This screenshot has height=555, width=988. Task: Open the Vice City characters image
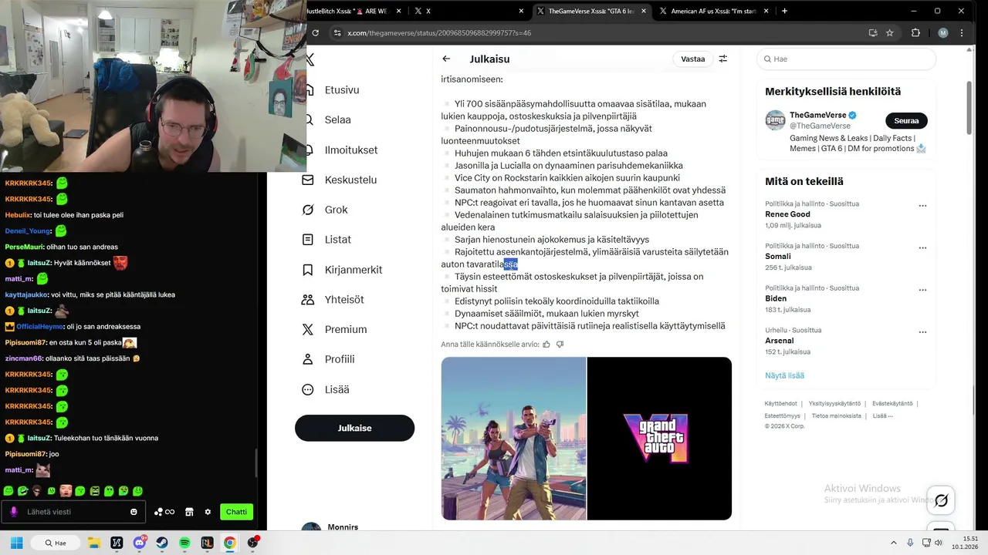513,438
